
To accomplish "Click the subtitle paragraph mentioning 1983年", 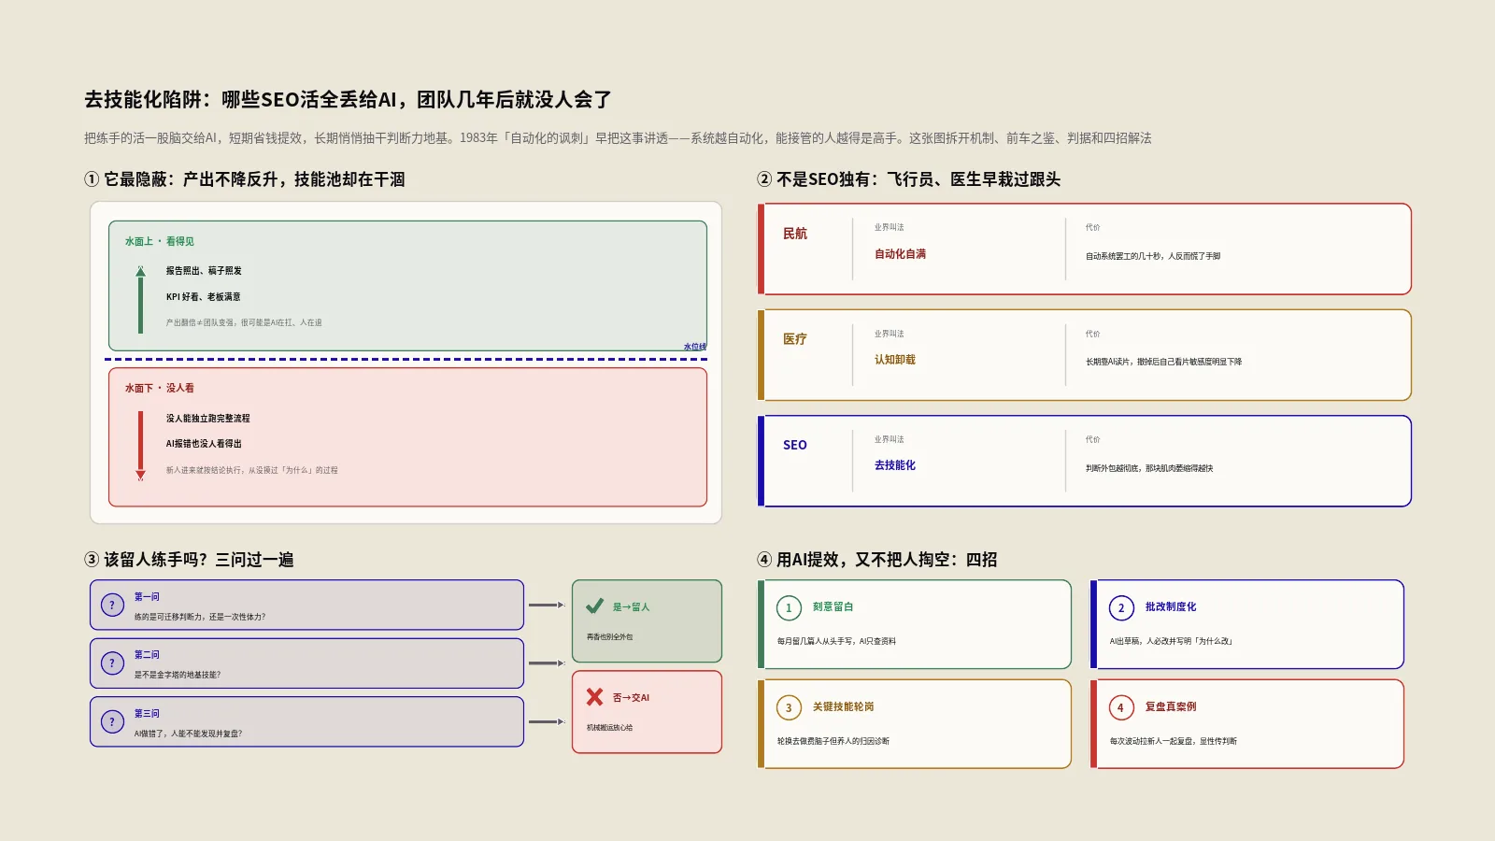I will tap(618, 138).
